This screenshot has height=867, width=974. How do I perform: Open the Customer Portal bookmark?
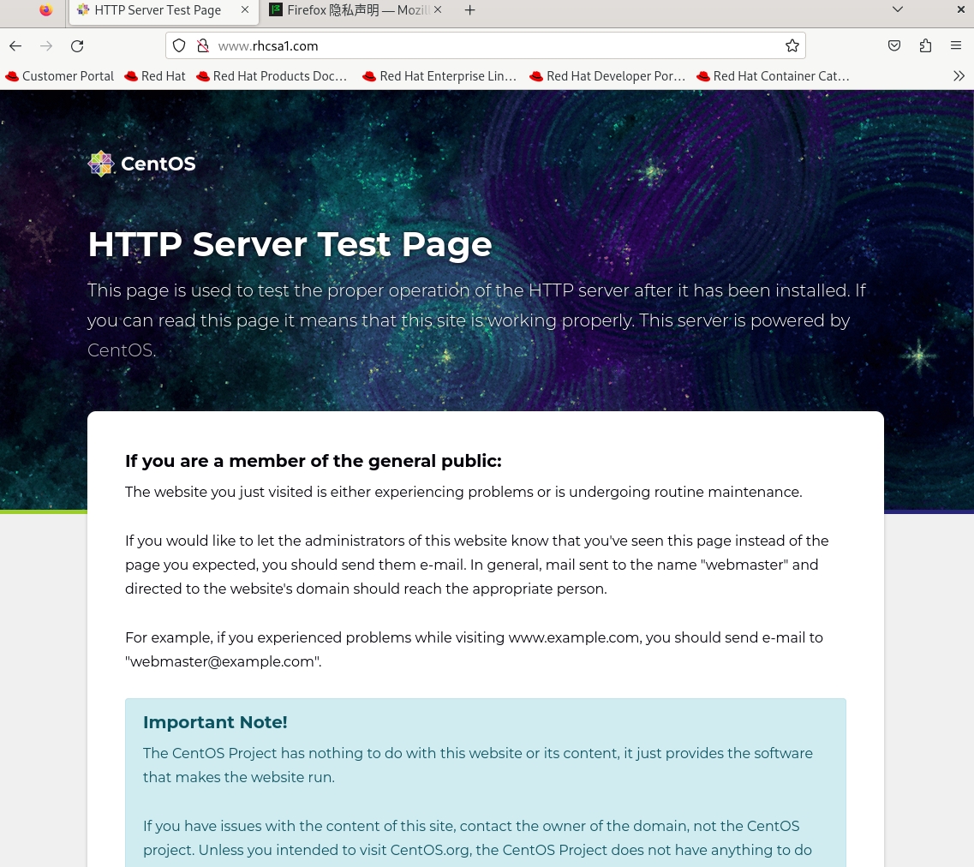tap(60, 75)
